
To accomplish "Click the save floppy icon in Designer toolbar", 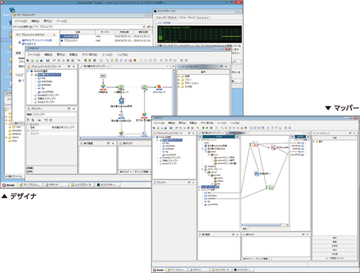I will coord(48,60).
